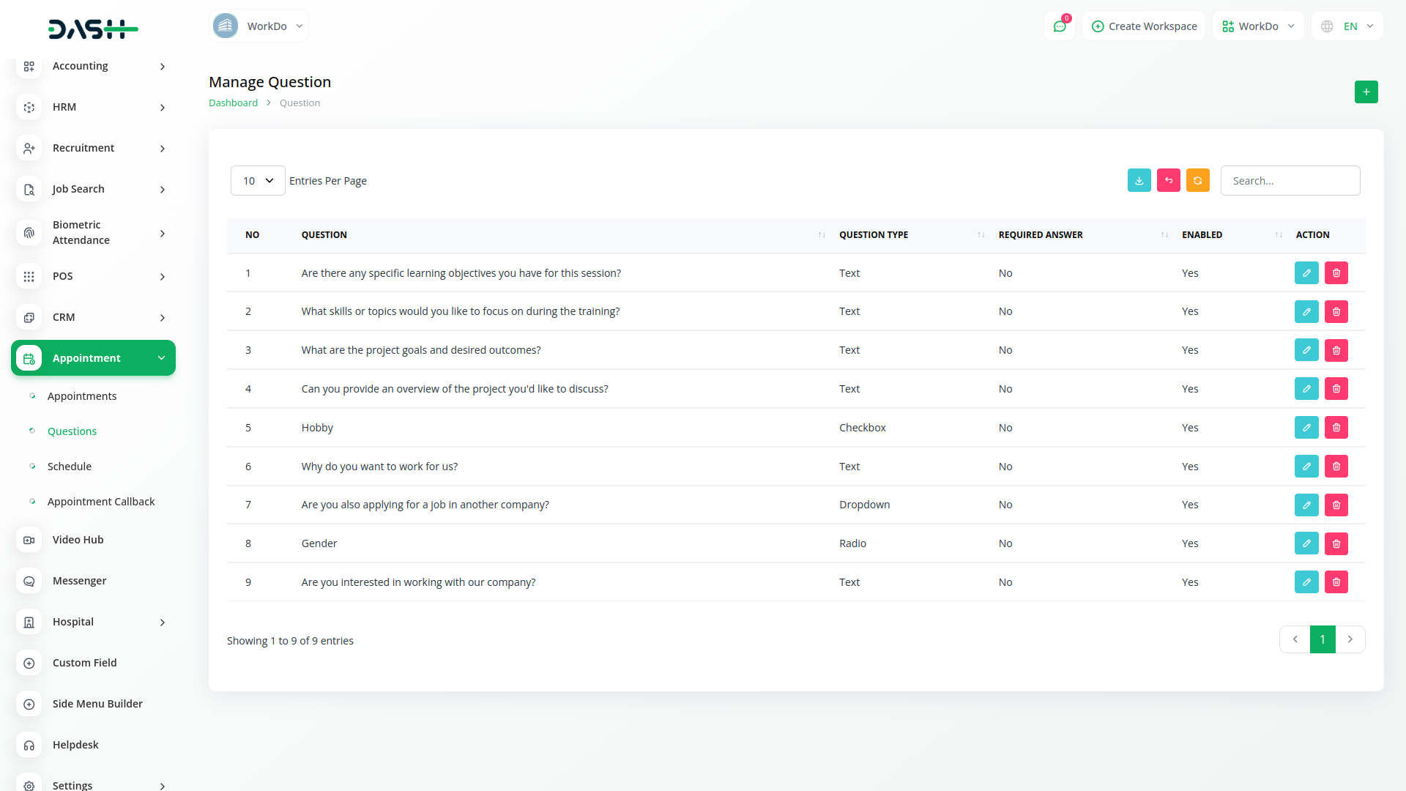
Task: Click the pink reset arrow icon
Action: click(x=1168, y=180)
